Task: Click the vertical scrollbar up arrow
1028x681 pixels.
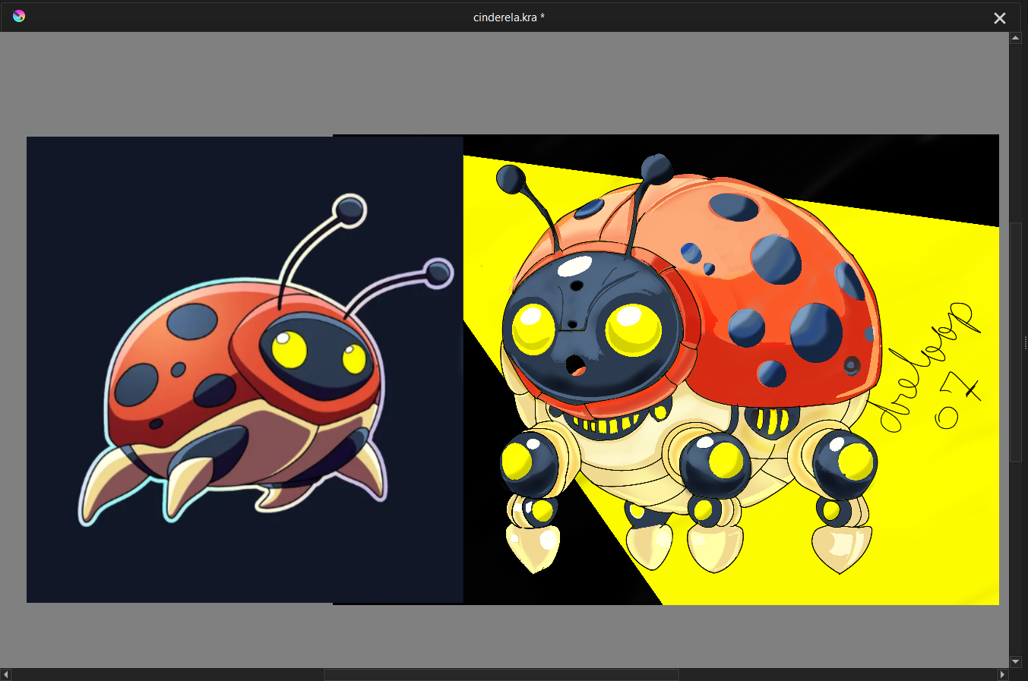Action: point(1016,38)
